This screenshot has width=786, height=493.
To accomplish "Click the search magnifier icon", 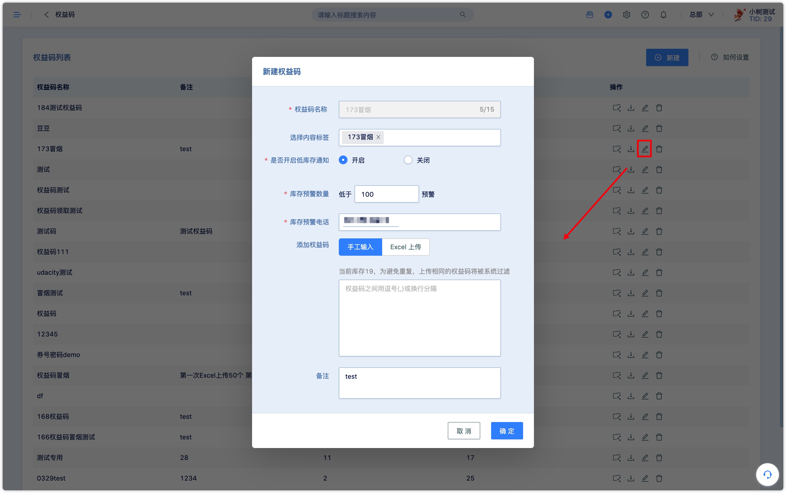I will [x=462, y=15].
